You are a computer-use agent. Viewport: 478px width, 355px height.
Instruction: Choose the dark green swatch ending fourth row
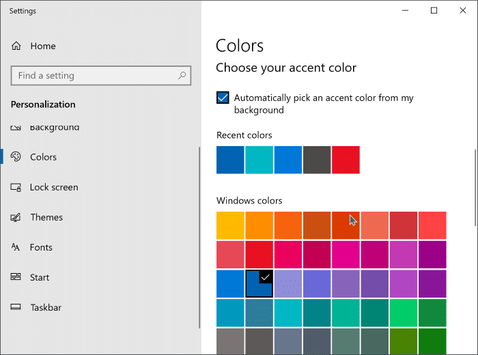[x=432, y=313]
